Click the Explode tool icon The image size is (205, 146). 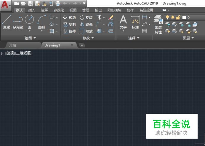click(111, 24)
